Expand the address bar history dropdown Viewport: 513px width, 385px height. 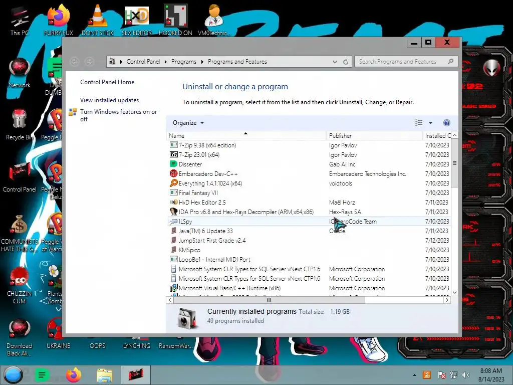click(335, 62)
